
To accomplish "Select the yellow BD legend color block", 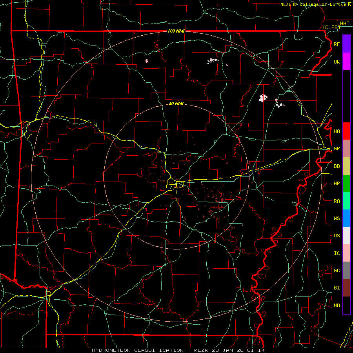I will click(x=346, y=166).
